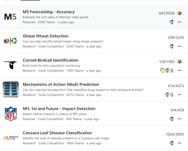Image resolution: width=188 pixels, height=151 pixels.
Task: Click team avatar on M5 Forecasting row
Action: pos(172,22)
